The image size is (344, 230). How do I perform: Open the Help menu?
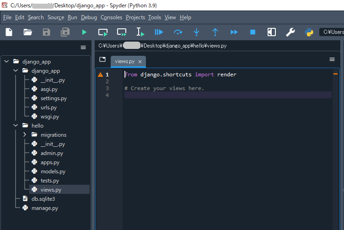(x=185, y=17)
